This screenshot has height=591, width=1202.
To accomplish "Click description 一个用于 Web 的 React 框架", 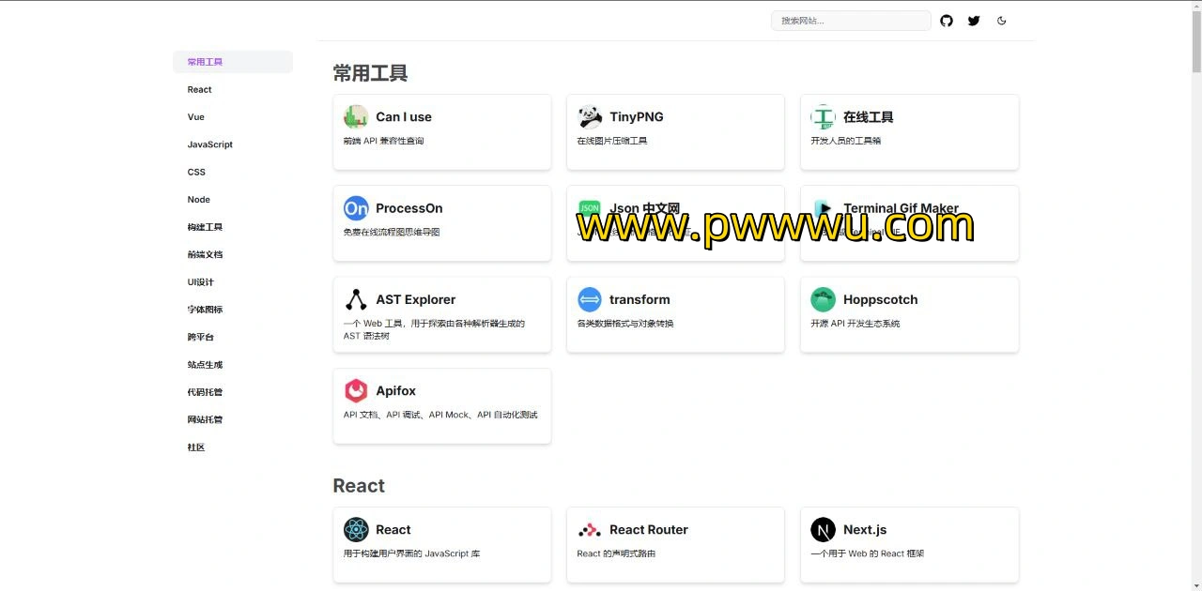I will (868, 553).
